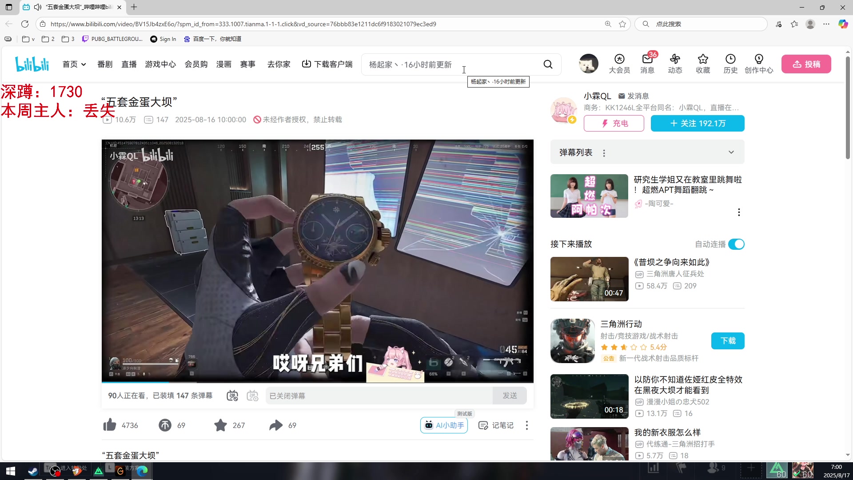Share the video with arrow icon

[276, 425]
